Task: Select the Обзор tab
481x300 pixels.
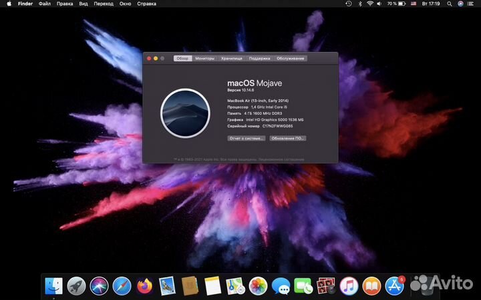Action: (x=182, y=58)
